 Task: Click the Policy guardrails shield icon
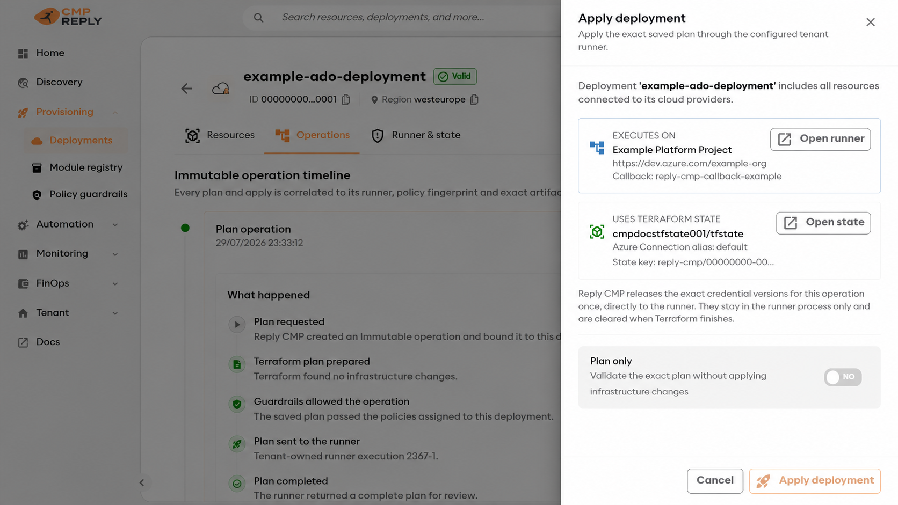coord(37,195)
